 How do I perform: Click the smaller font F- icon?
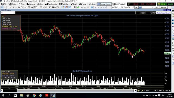(x=142, y=91)
